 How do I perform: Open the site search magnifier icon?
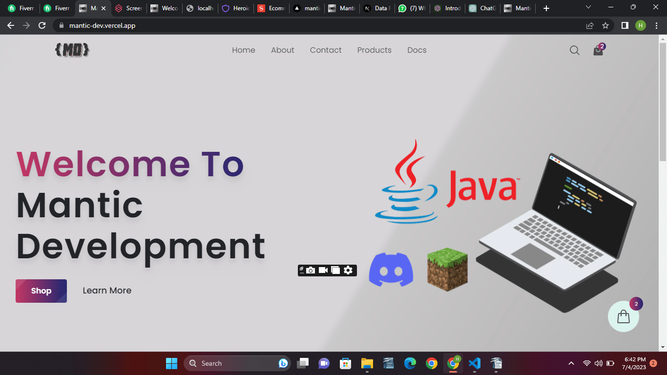[575, 50]
